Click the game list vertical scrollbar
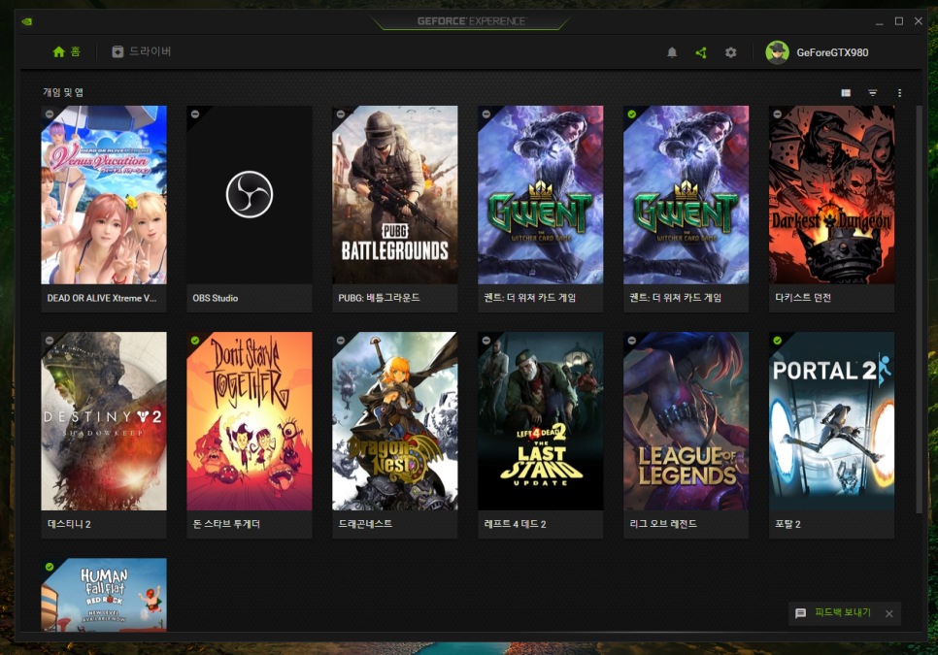Viewport: 938px width, 655px height. pyautogui.click(x=919, y=309)
